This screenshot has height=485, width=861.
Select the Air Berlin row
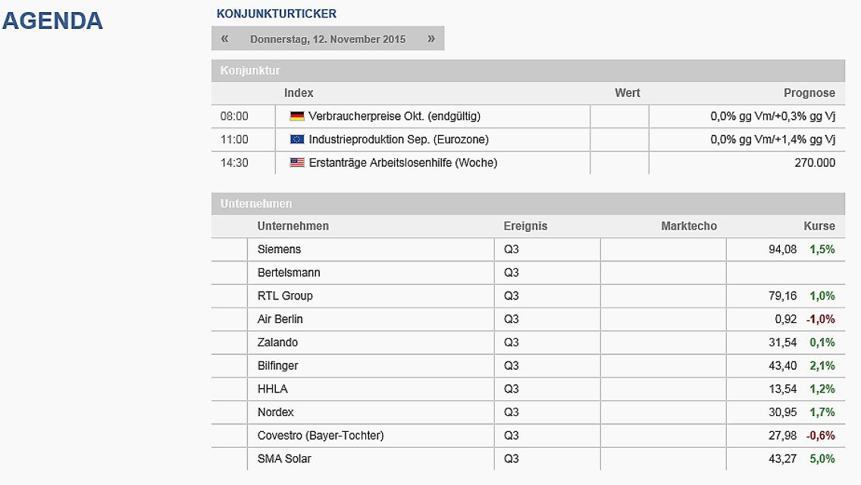280,319
